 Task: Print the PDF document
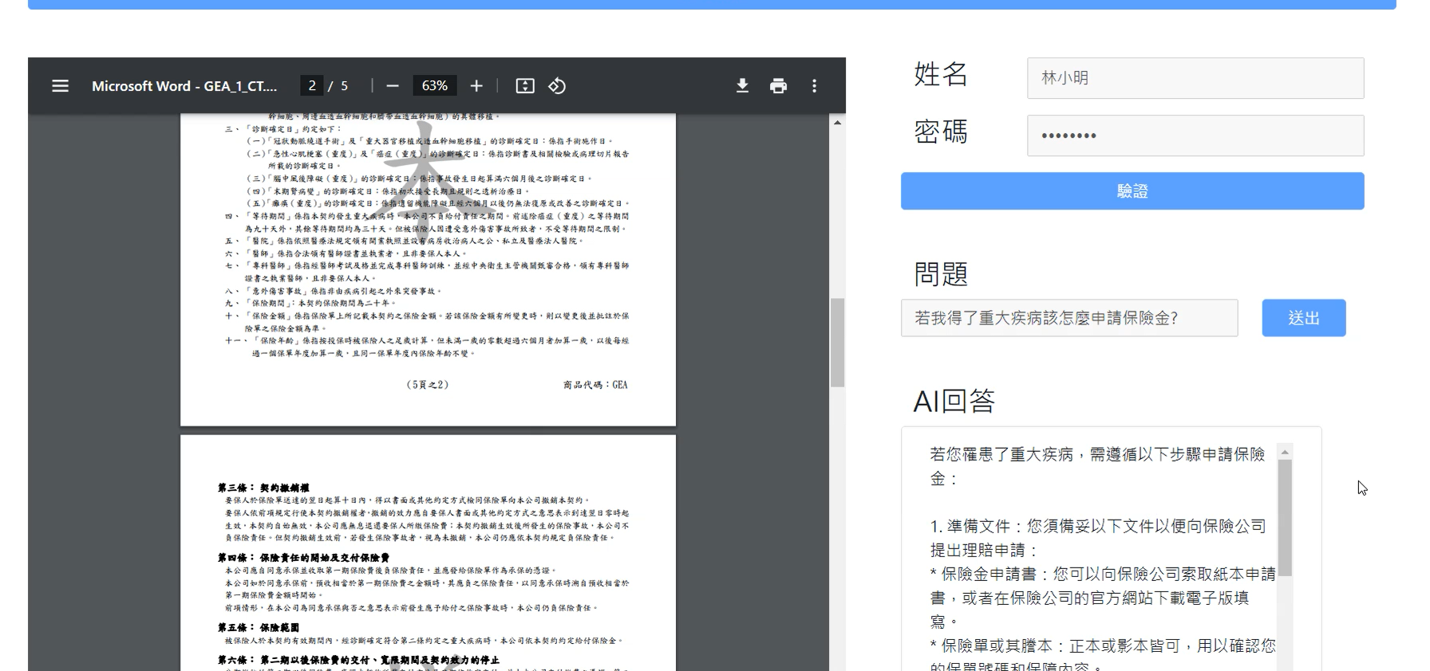[x=778, y=85]
